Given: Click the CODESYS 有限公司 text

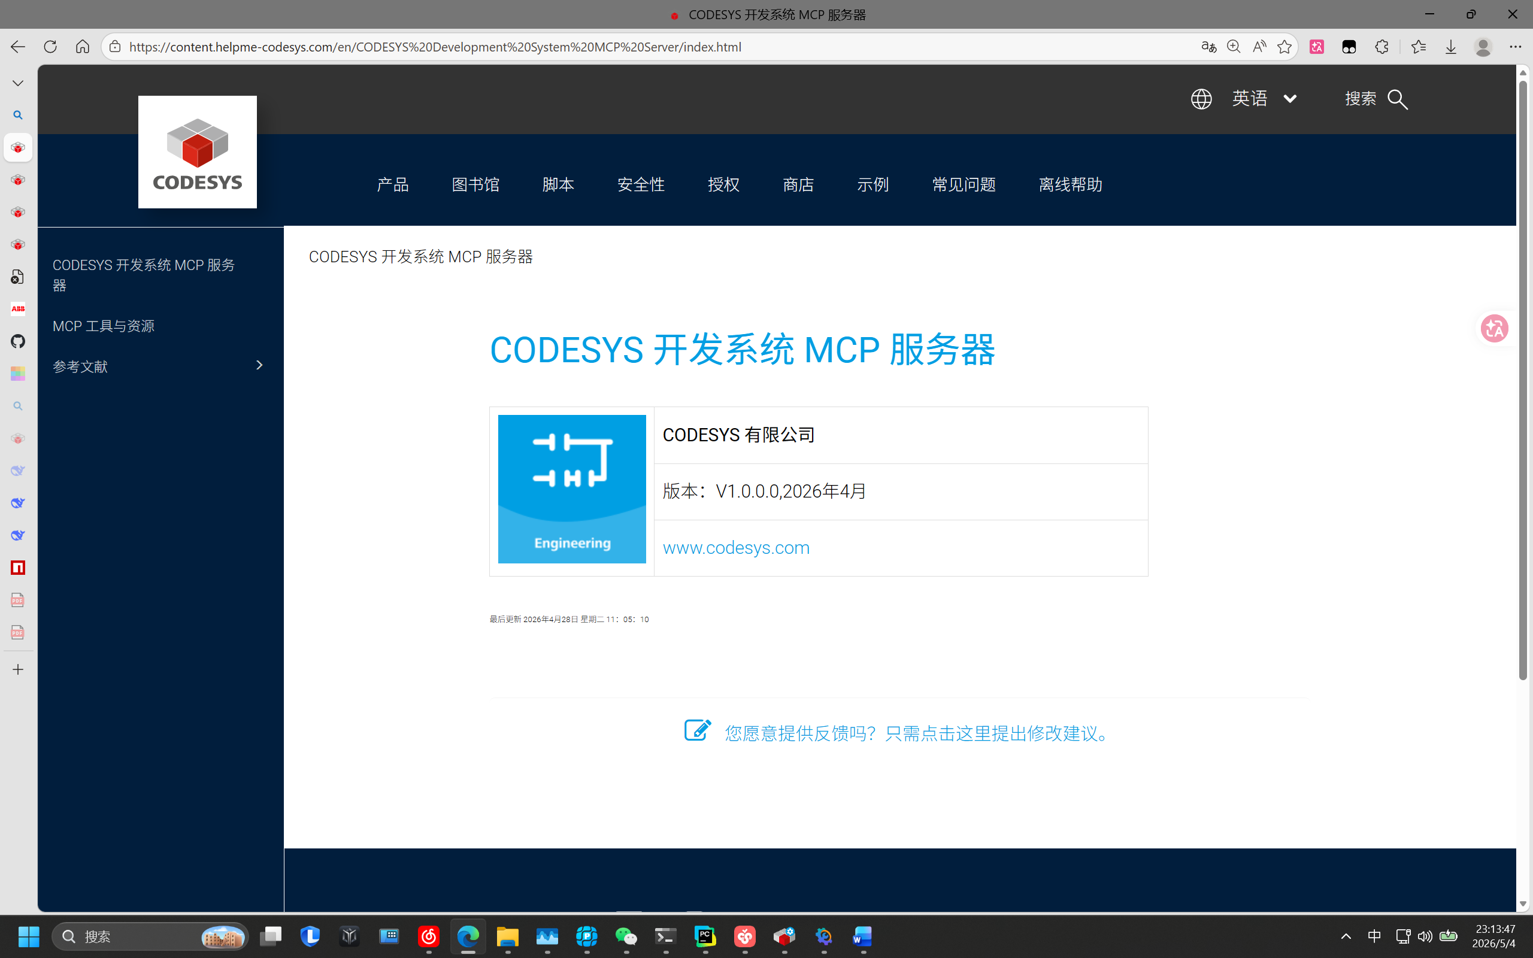Looking at the screenshot, I should tap(738, 435).
